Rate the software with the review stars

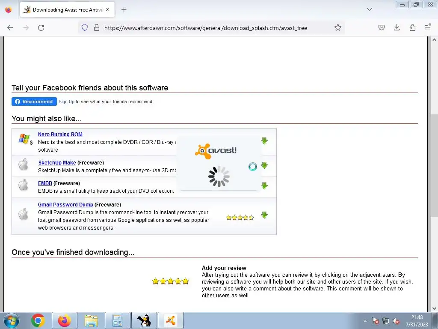pyautogui.click(x=170, y=281)
